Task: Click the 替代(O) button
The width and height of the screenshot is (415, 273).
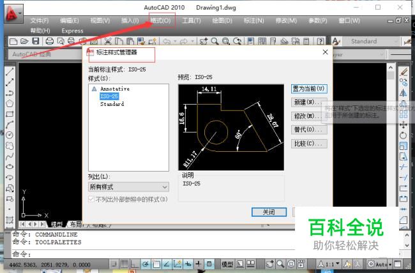Action: (x=309, y=129)
